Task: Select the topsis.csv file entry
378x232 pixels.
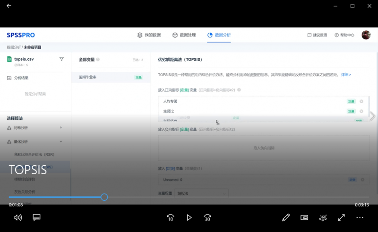Action: (x=24, y=59)
